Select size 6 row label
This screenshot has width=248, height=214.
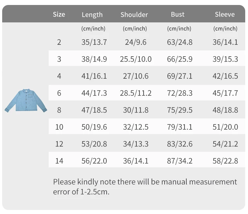[x=59, y=93]
